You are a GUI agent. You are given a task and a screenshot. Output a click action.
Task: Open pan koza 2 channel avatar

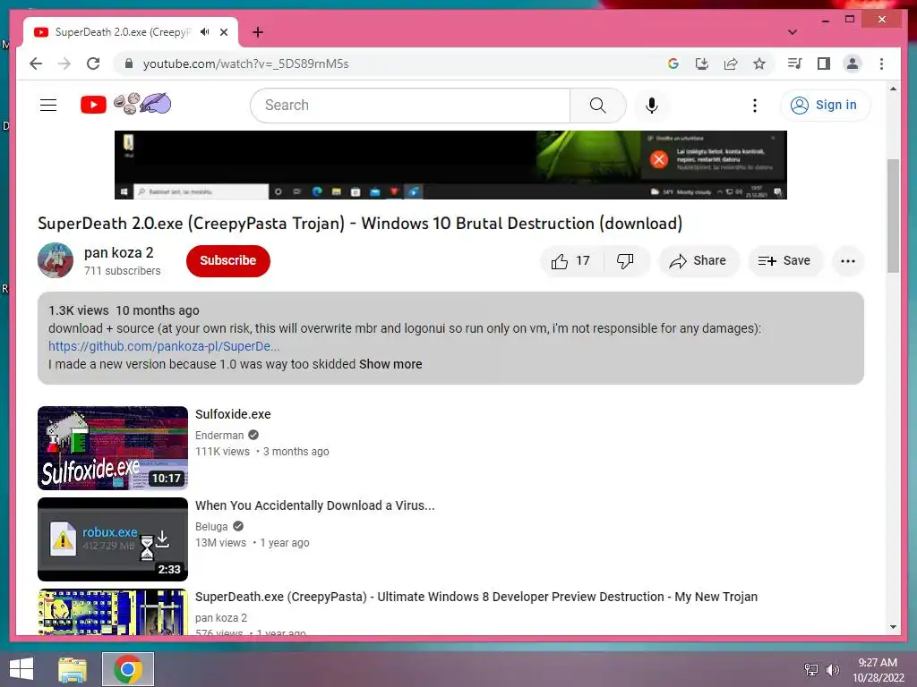point(56,260)
